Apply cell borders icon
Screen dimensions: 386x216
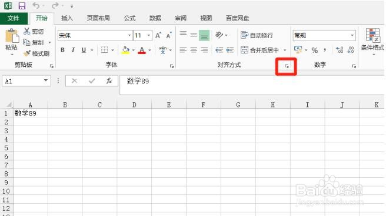pyautogui.click(x=104, y=50)
